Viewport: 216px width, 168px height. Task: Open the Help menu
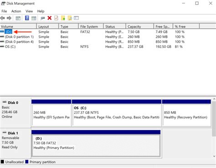click(x=41, y=11)
